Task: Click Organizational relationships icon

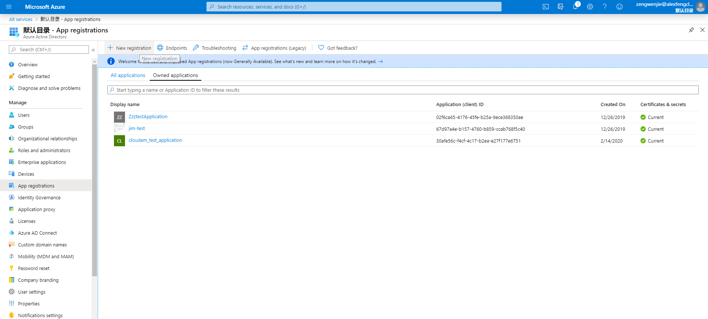Action: coord(11,139)
